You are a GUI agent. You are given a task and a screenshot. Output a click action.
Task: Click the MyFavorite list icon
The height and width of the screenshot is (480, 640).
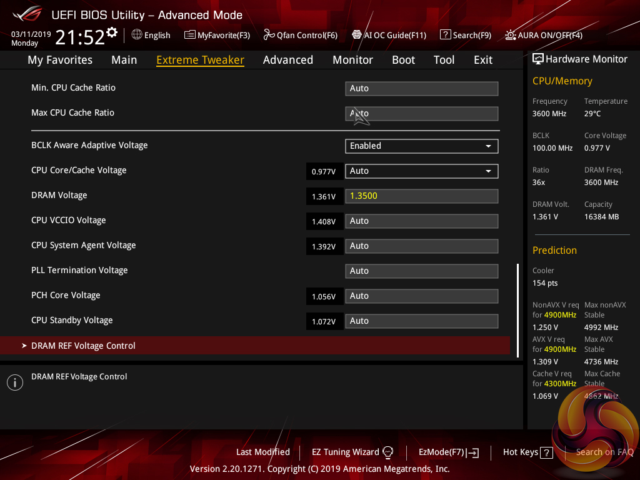point(190,35)
